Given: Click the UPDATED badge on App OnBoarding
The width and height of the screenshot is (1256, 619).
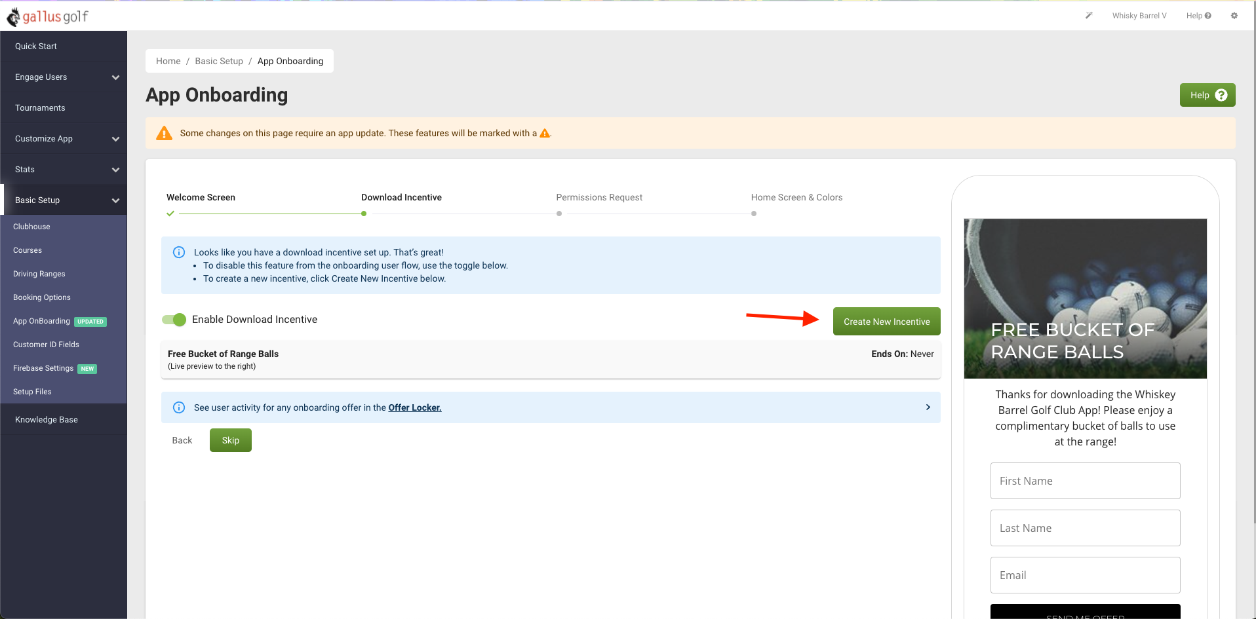Looking at the screenshot, I should (x=90, y=322).
